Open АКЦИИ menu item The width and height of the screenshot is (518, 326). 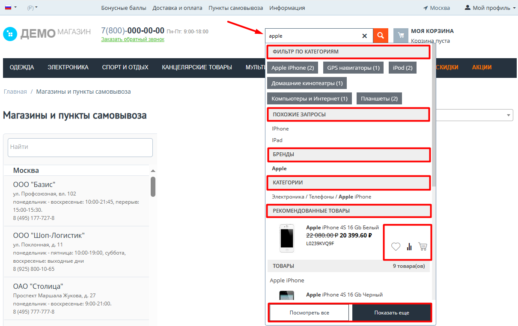tap(482, 67)
